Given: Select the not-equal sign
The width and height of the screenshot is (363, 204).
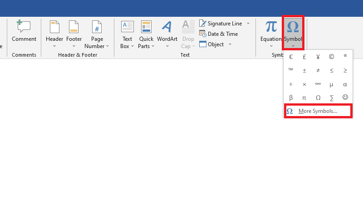Looking at the screenshot, I should pos(318,71).
